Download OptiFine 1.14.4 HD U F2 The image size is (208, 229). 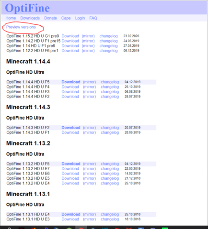[70, 97]
